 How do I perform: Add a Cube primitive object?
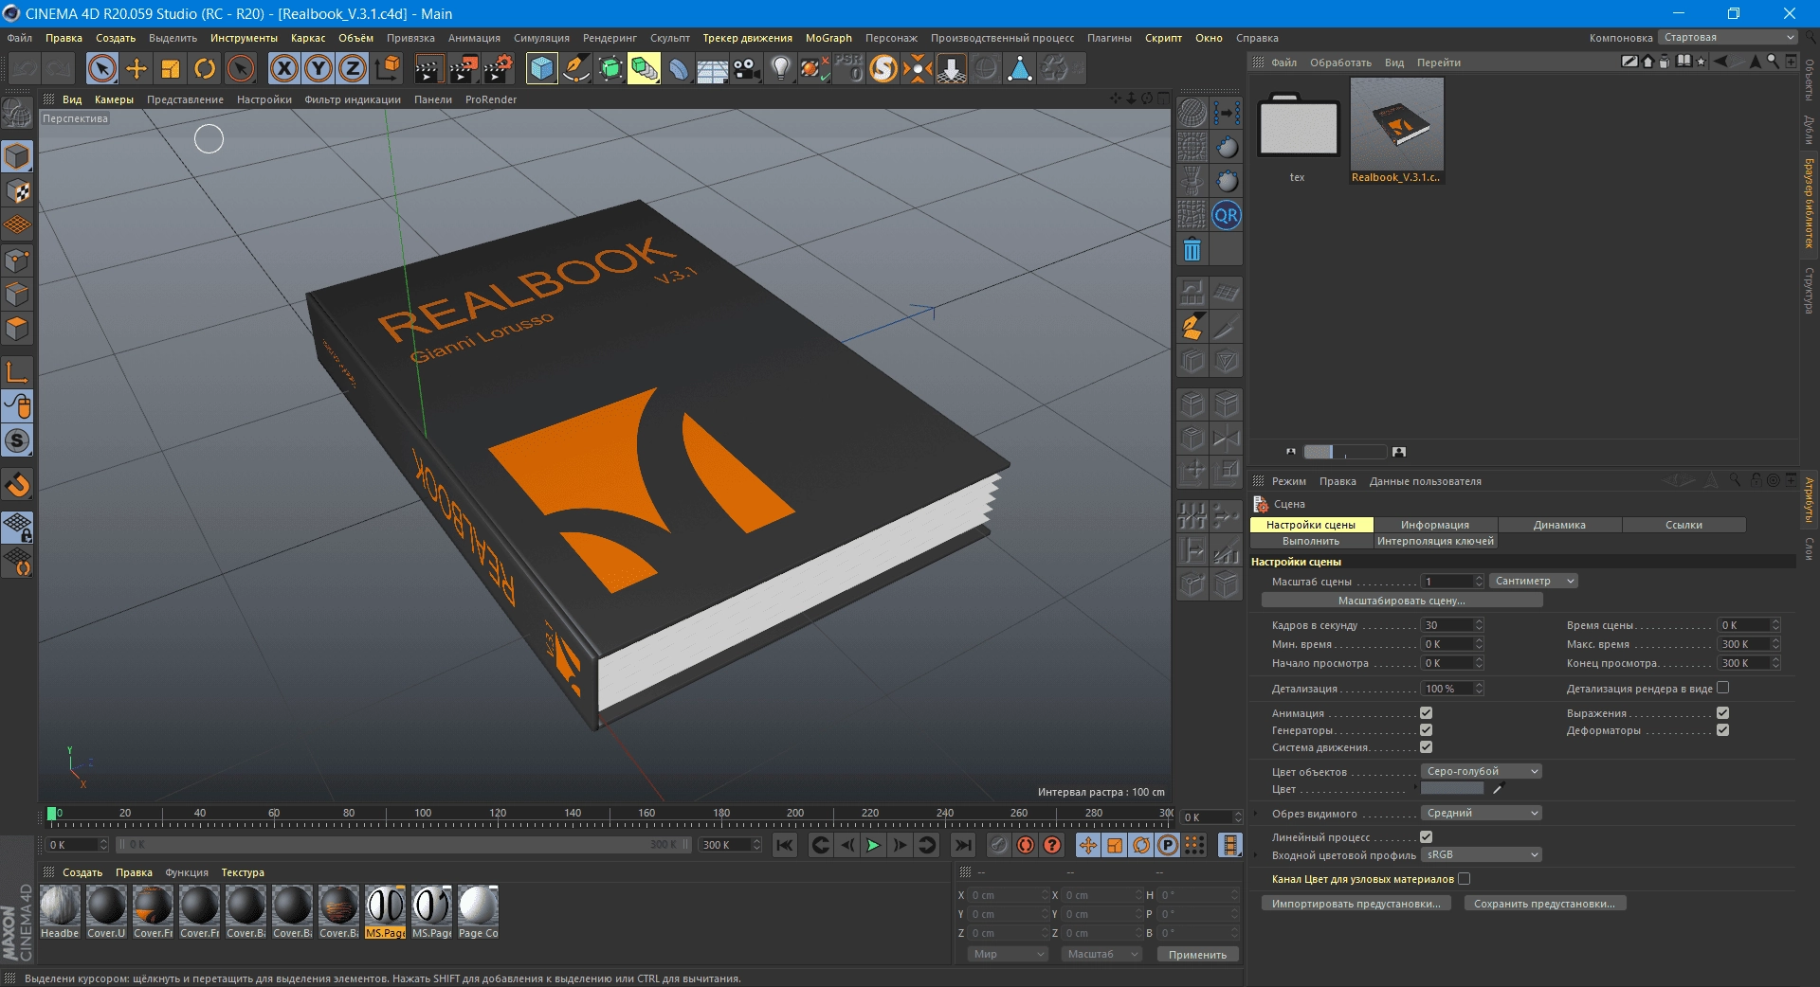point(541,68)
